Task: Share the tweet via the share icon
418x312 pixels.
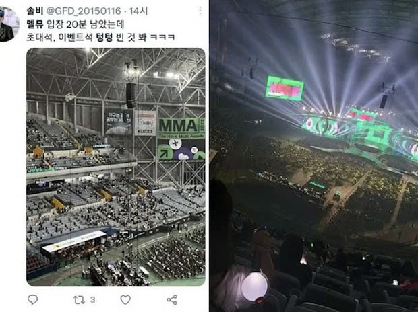Action: tap(172, 299)
